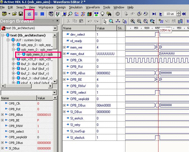Open the File menu
The image size is (189, 152).
(x=2, y=7)
